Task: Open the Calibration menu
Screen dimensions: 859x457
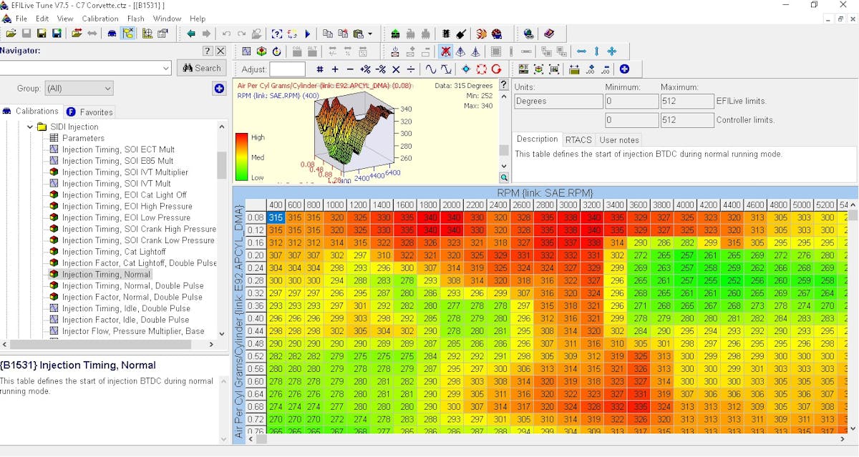Action: click(100, 19)
